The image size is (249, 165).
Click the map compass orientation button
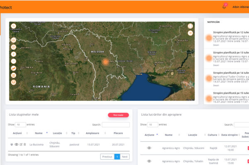tap(14, 47)
